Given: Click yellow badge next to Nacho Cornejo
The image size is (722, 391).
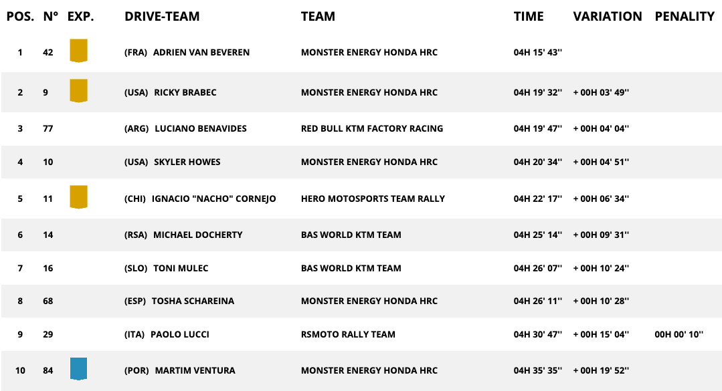Looking at the screenshot, I should point(79,197).
